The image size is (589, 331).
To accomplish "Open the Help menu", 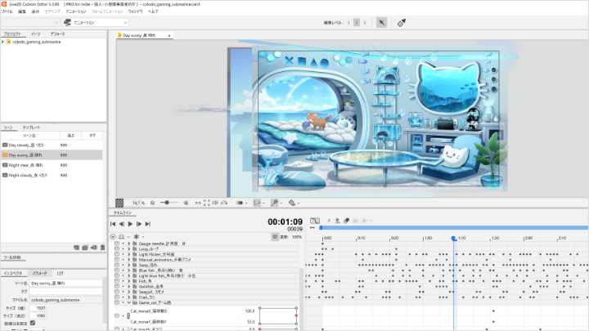I will (153, 11).
